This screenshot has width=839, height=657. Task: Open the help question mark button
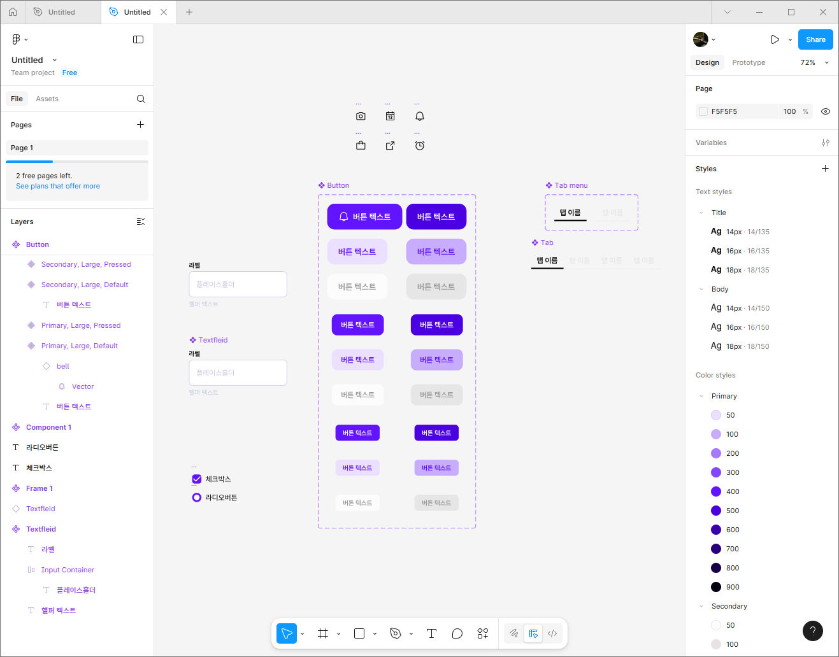[813, 631]
